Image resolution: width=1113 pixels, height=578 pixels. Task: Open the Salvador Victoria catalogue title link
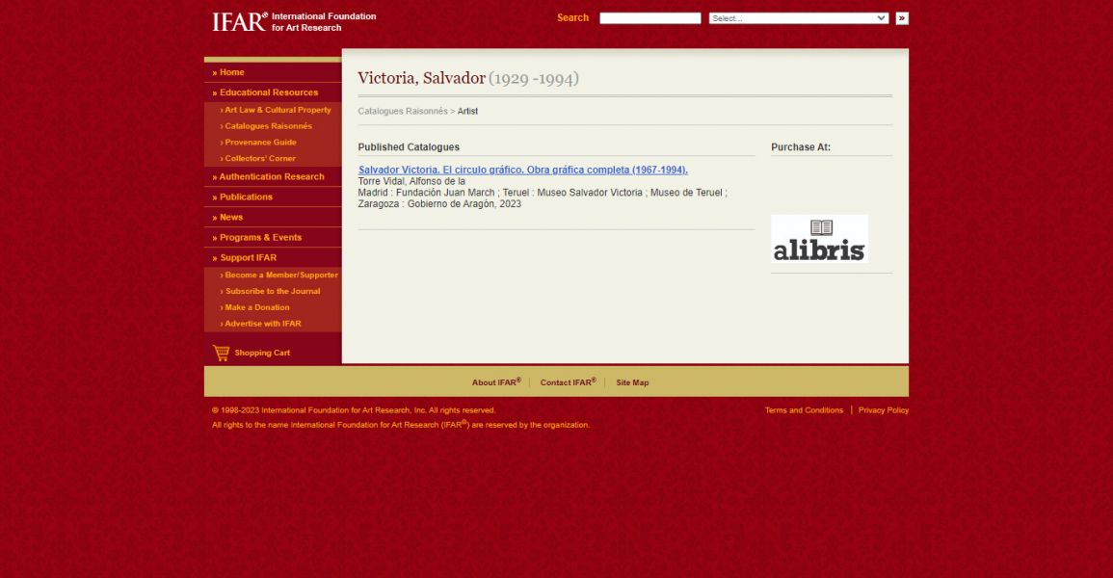[x=522, y=170]
